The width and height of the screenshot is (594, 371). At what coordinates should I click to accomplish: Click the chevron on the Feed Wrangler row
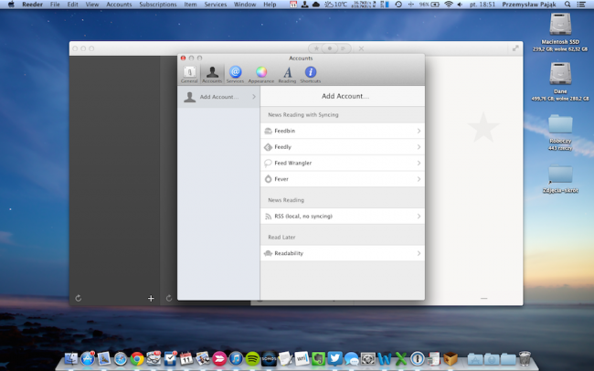click(x=419, y=163)
